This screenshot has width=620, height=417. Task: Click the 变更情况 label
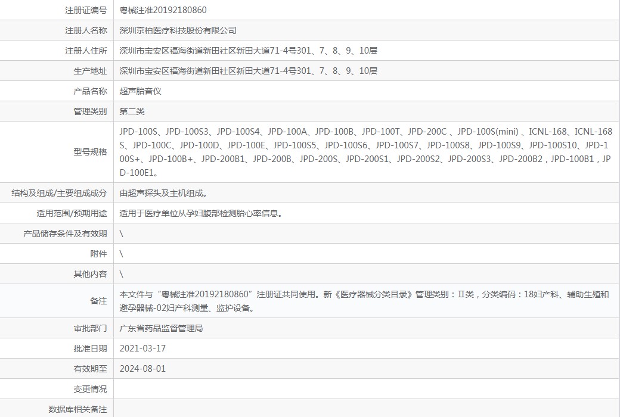tap(90, 389)
